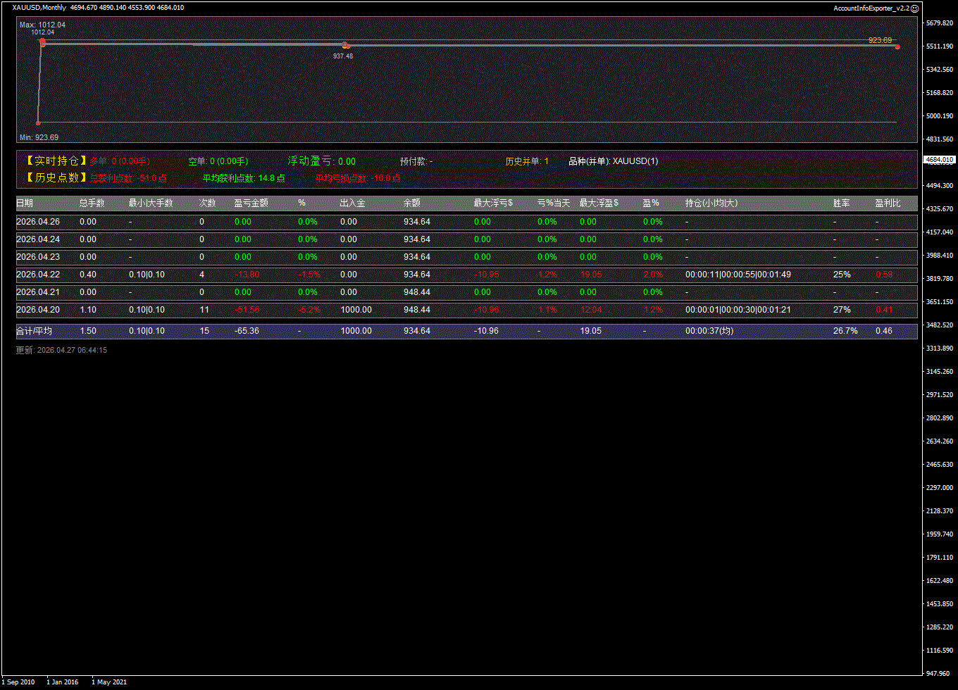Click the equity curve marker above 937.48
The width and height of the screenshot is (958, 690).
coord(345,45)
